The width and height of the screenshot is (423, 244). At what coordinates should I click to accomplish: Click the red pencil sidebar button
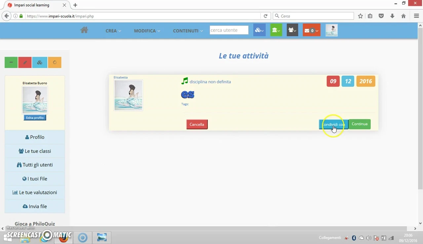[x=25, y=62]
